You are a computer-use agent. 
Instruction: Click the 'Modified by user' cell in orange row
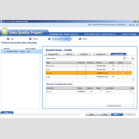(x=102, y=73)
